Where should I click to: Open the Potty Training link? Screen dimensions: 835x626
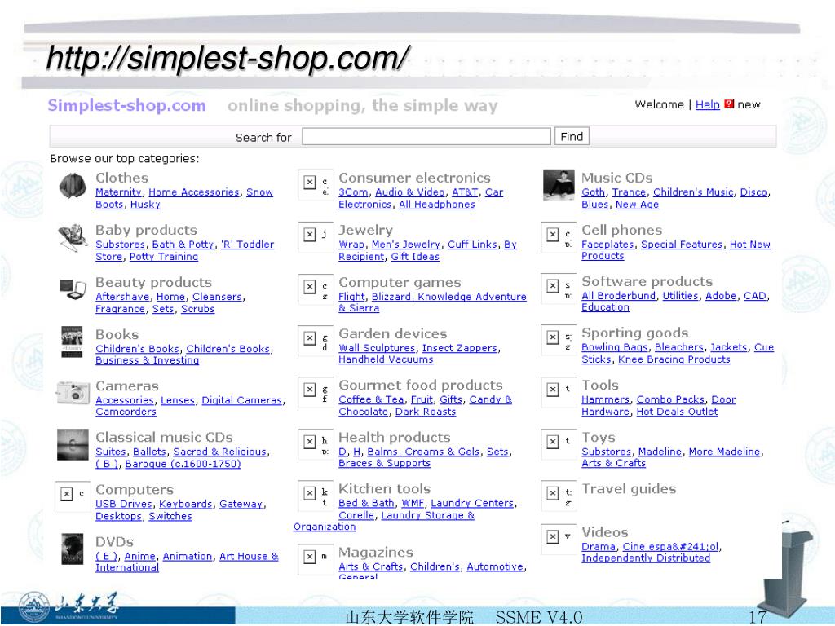coord(163,257)
